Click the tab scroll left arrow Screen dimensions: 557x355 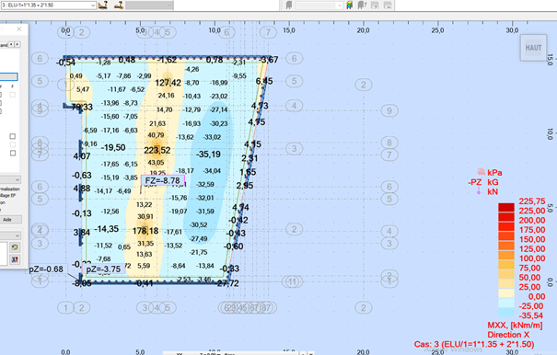[11, 44]
